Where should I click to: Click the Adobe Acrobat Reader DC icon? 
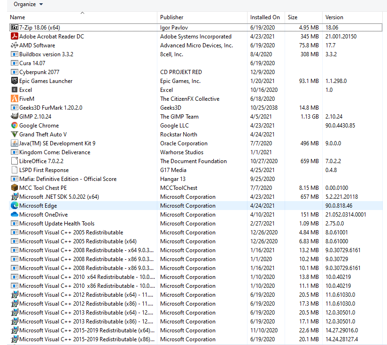(15, 36)
